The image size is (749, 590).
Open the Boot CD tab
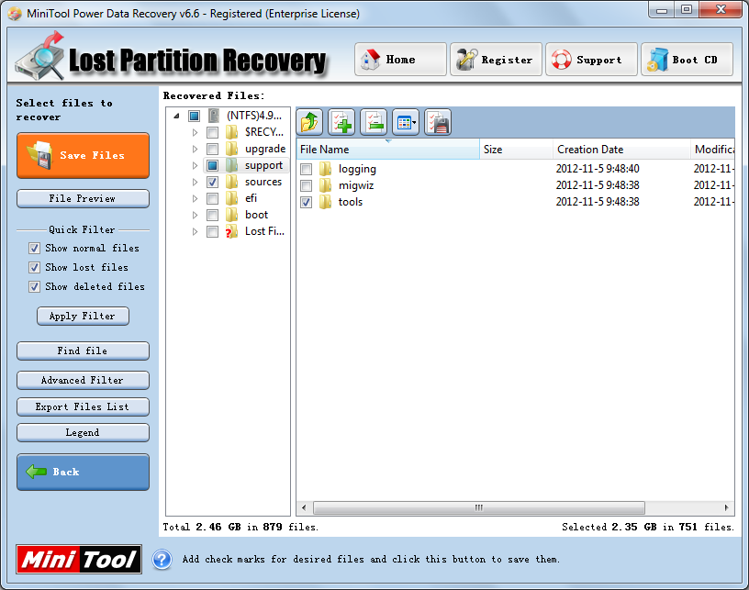pos(687,60)
